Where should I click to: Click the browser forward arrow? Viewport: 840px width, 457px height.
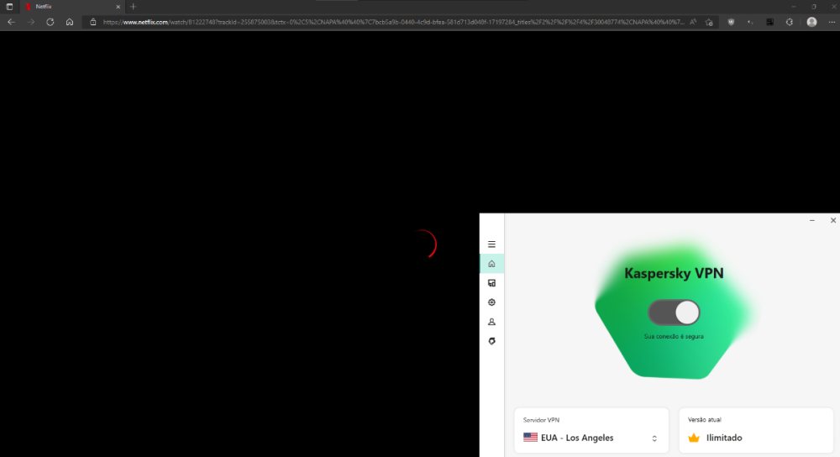tap(30, 22)
